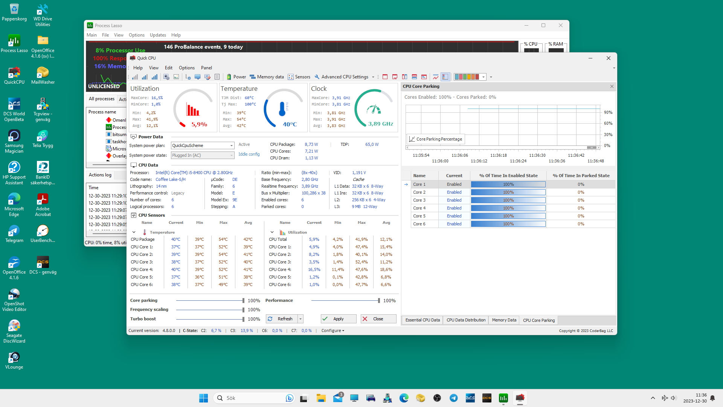The width and height of the screenshot is (723, 407).
Task: Select the Core 5 row name
Action: (419, 216)
